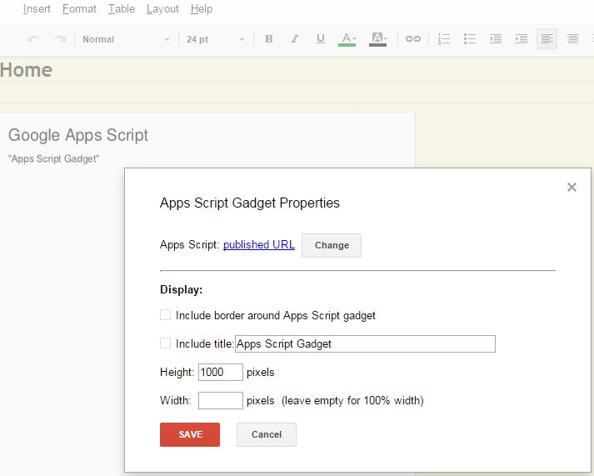Enable border around Apps Script gadget

pyautogui.click(x=165, y=315)
